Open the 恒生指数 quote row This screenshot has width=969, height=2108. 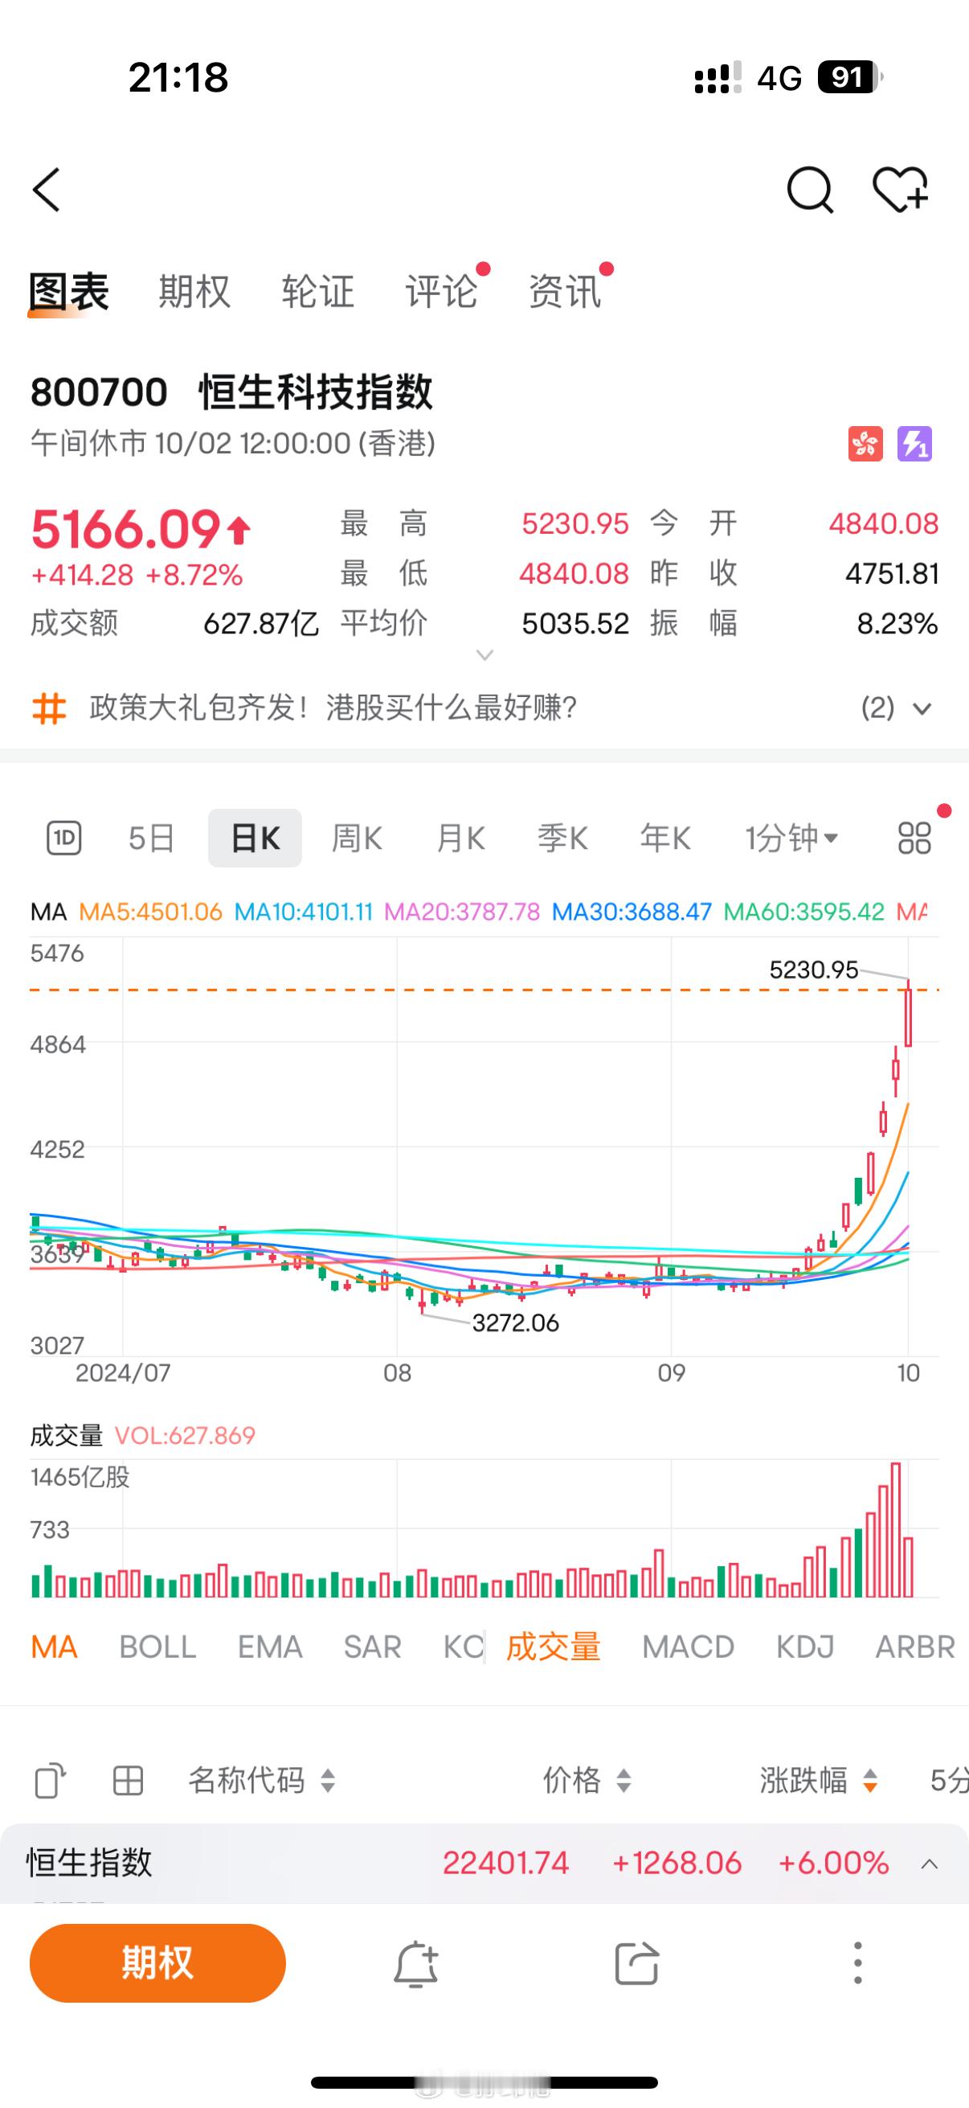484,1864
